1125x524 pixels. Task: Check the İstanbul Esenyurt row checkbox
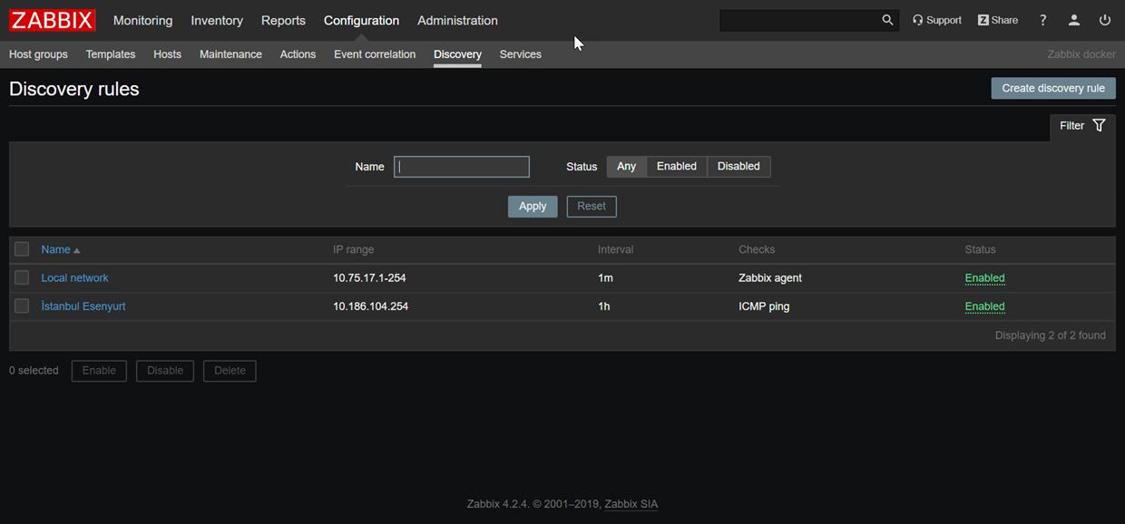click(x=22, y=306)
